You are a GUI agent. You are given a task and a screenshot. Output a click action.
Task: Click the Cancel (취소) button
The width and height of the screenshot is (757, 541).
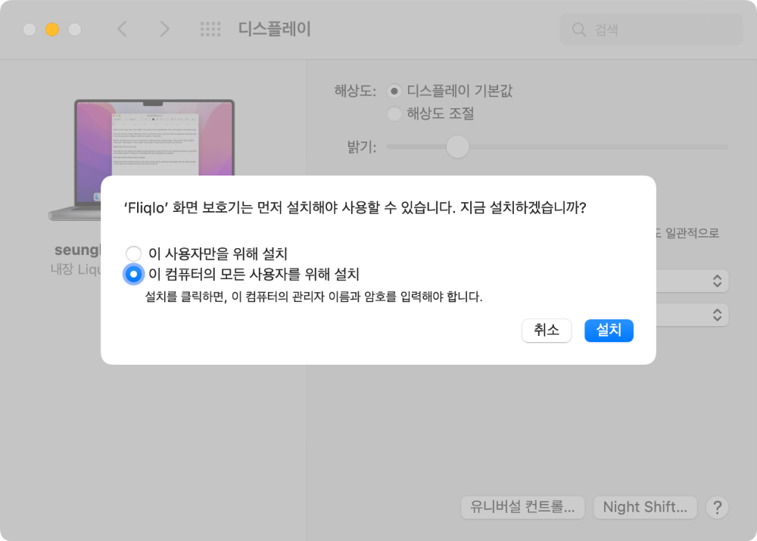coord(546,331)
